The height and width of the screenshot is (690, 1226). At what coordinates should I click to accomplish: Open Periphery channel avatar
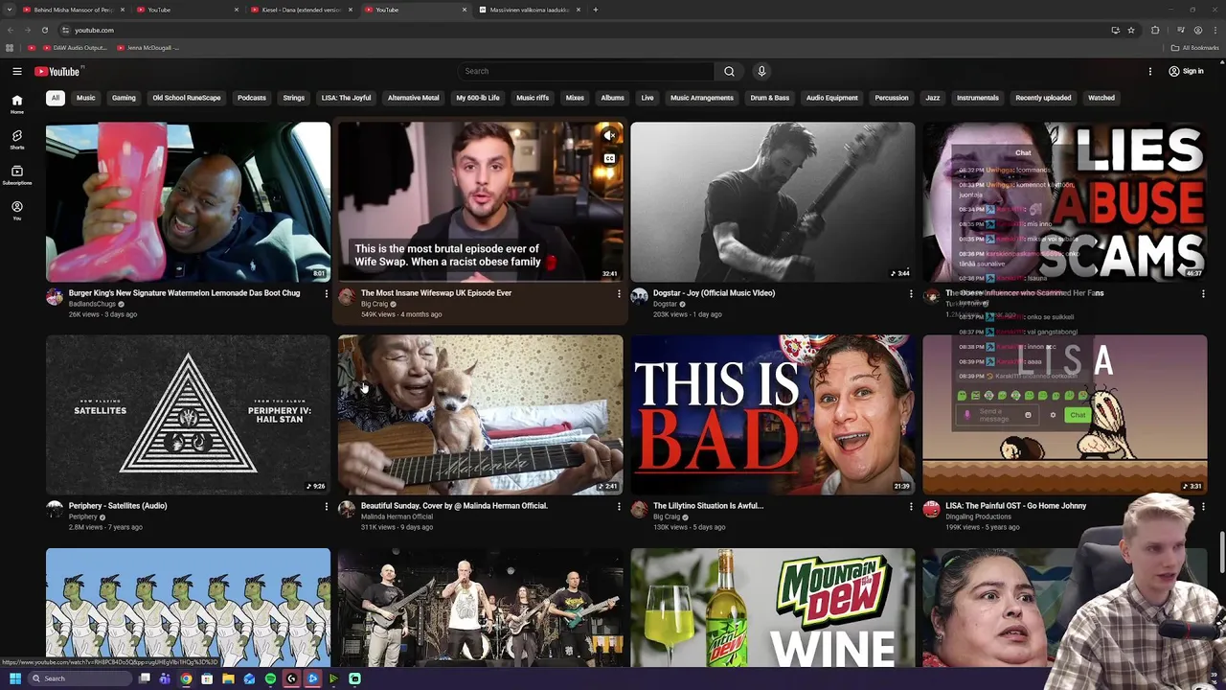coord(55,510)
